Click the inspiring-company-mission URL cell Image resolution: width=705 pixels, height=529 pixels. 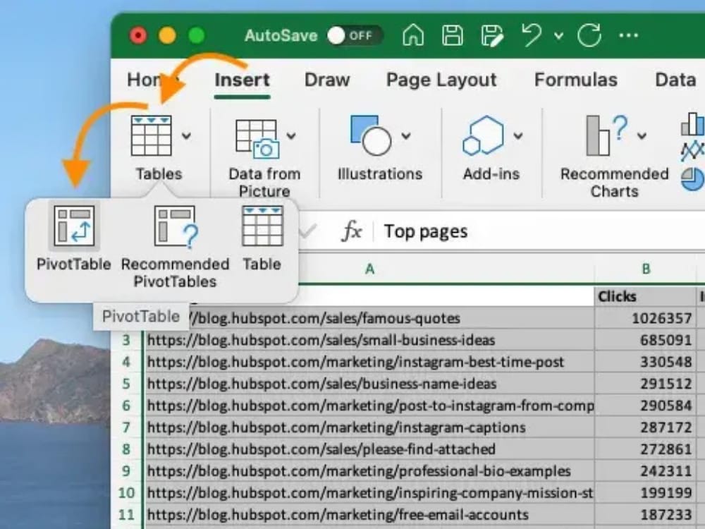[x=369, y=493]
